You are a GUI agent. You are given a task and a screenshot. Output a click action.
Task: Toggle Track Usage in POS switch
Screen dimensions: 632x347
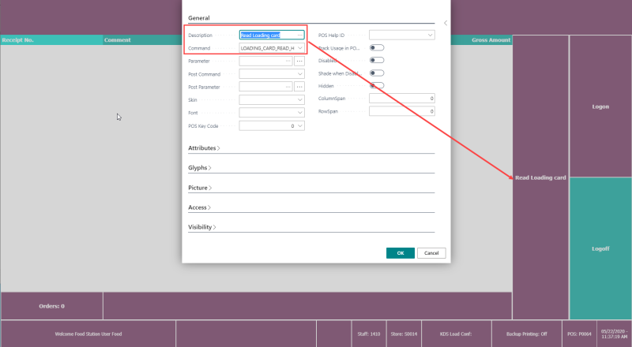377,48
